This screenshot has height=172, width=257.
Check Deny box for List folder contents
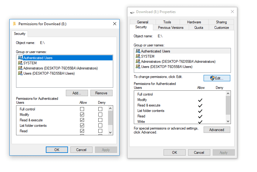click(100, 126)
